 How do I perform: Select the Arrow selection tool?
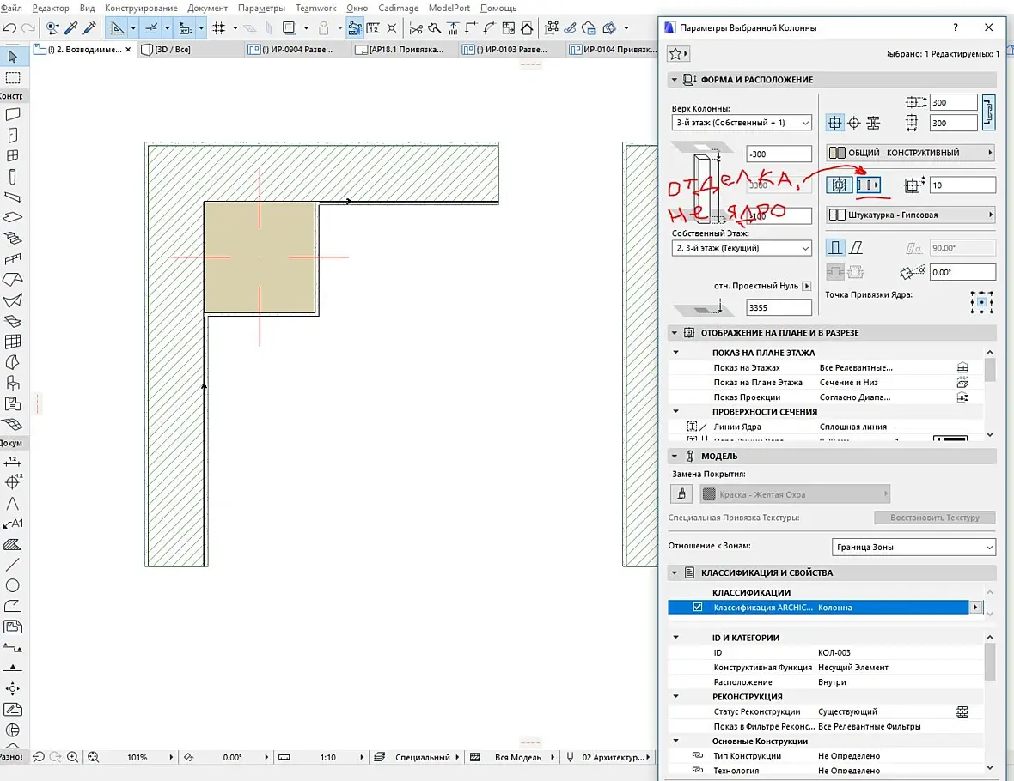[x=13, y=57]
